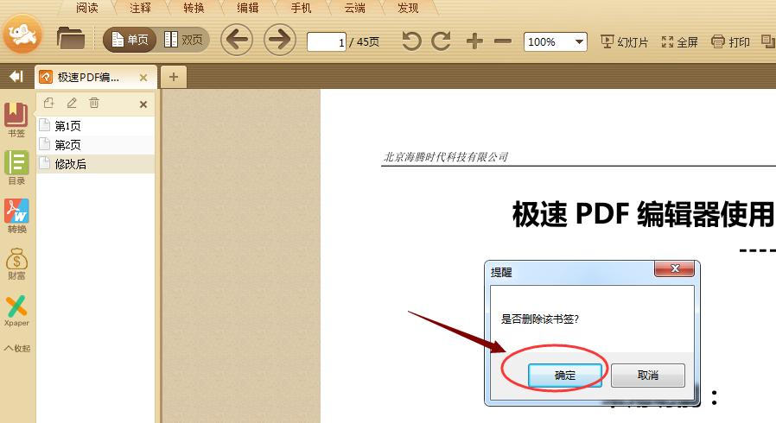This screenshot has width=776, height=423.
Task: Open the 转换 sidebar tool
Action: coord(16,216)
